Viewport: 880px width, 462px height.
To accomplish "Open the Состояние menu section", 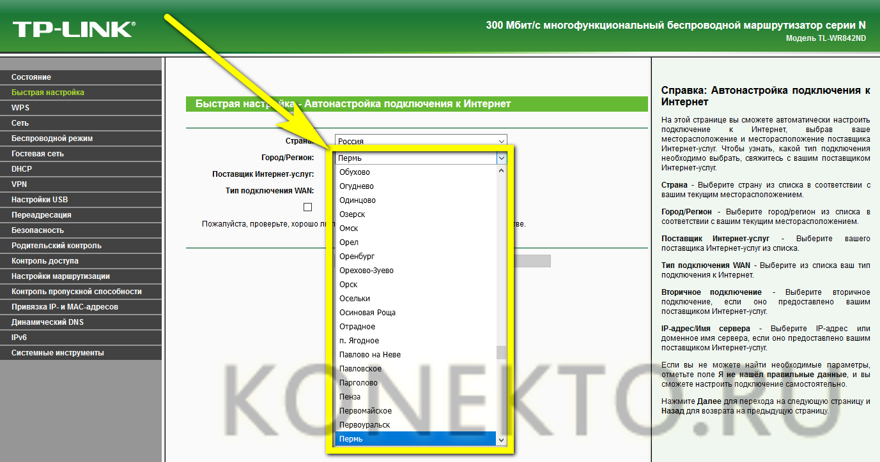I will (81, 77).
